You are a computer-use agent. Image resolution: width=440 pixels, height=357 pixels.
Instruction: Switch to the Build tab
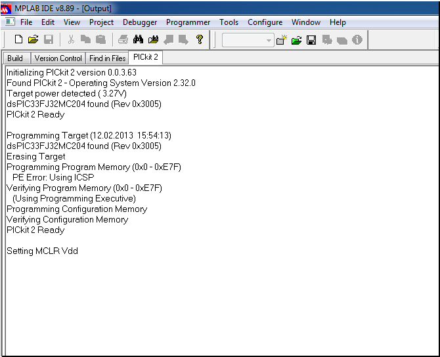click(x=16, y=58)
